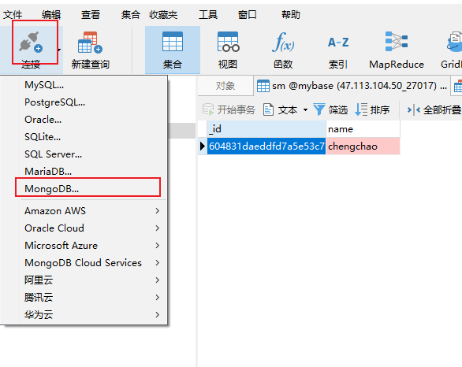Open the 帮助 (Help) menu

coord(290,14)
